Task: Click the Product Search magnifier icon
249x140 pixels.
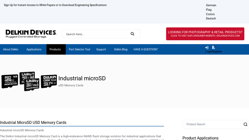Action: [x=245, y=124]
